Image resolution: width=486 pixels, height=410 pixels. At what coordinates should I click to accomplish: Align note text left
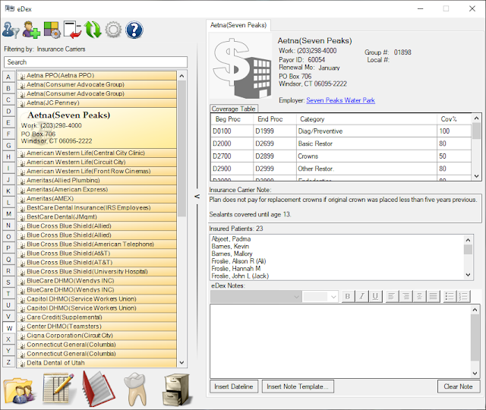click(x=392, y=297)
